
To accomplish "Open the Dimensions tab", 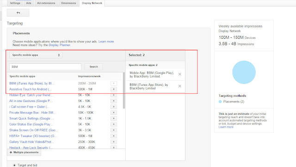I will [68, 3].
